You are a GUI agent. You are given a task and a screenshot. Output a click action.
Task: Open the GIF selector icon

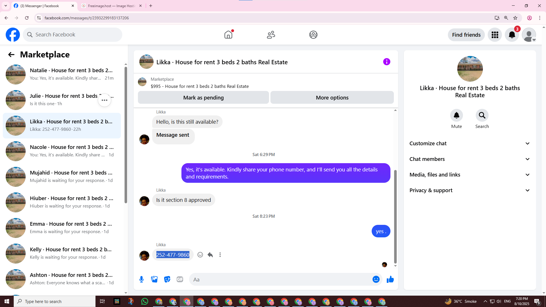(180, 279)
